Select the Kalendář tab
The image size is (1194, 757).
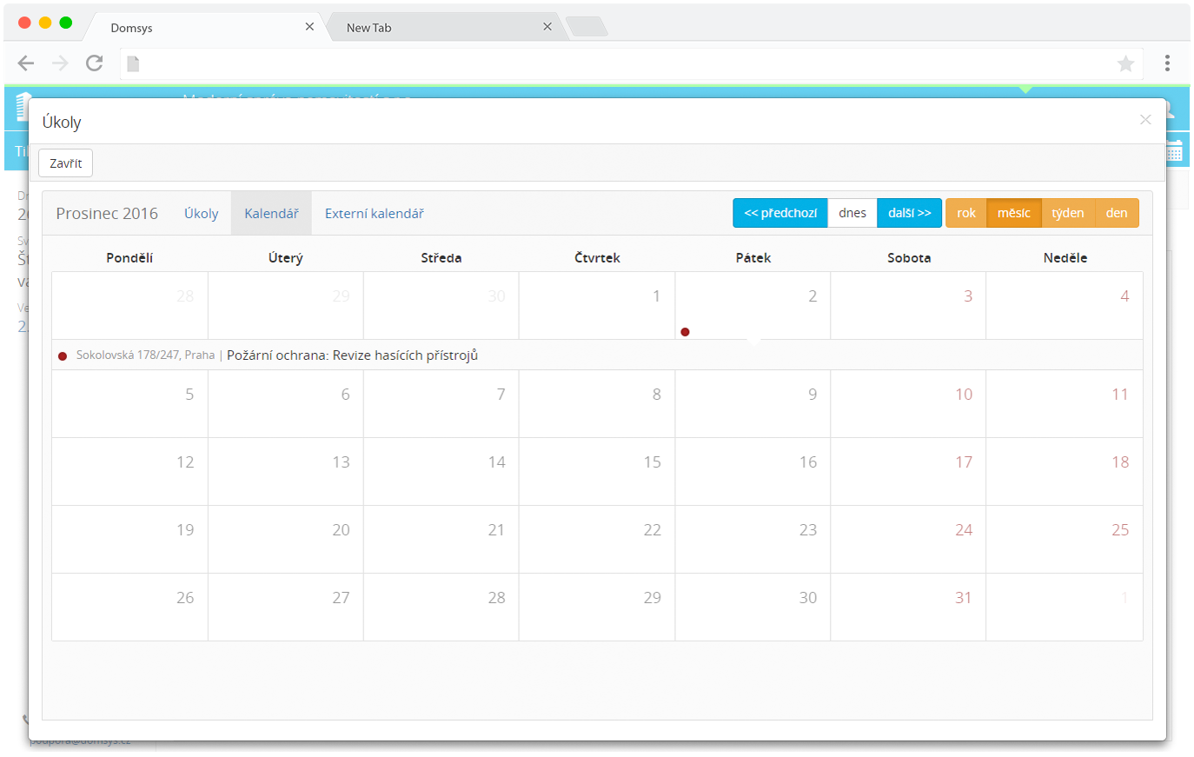coord(271,213)
